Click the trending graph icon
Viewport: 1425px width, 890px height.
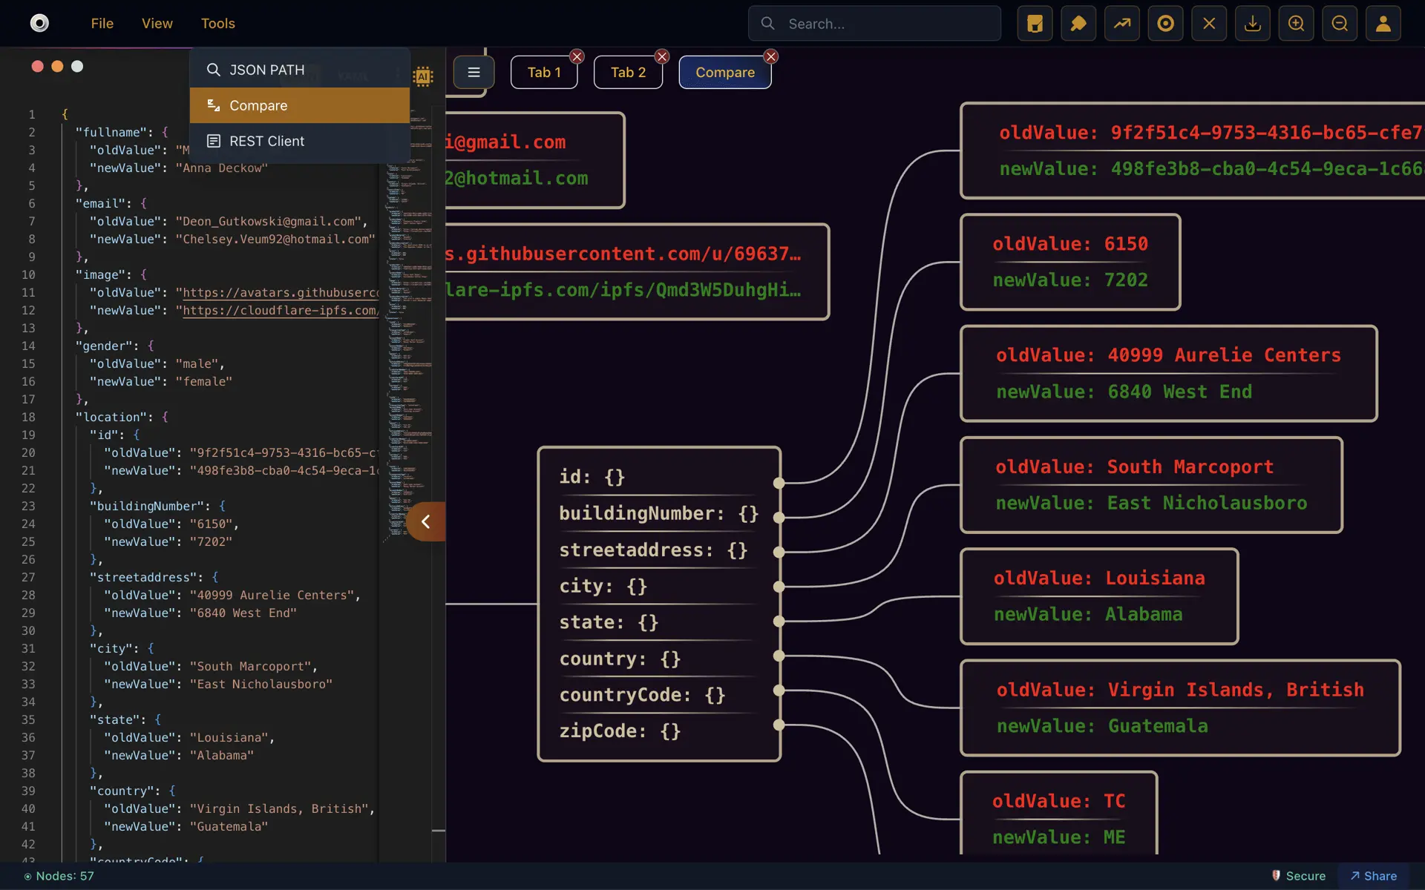1122,23
